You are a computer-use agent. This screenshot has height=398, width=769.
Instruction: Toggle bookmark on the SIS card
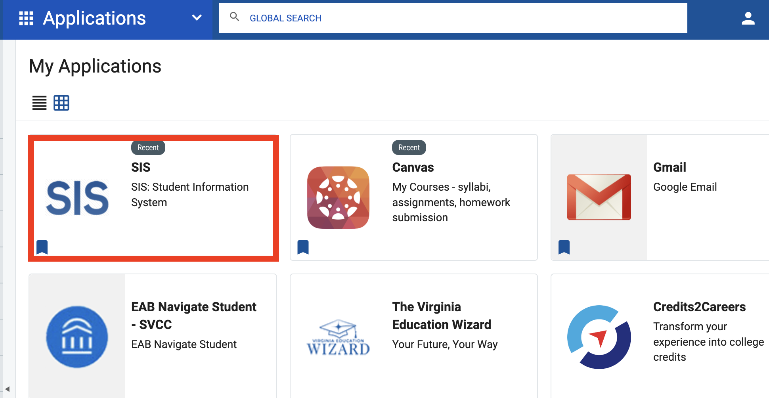point(42,247)
